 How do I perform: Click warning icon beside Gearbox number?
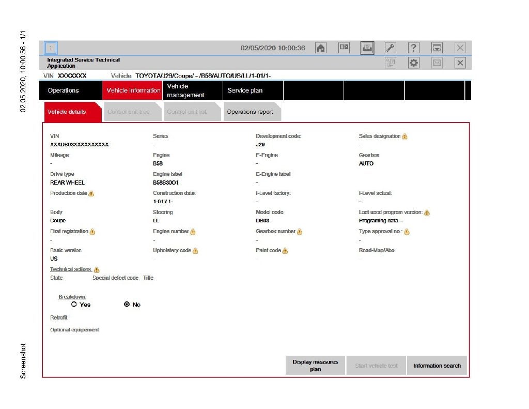[x=300, y=232]
